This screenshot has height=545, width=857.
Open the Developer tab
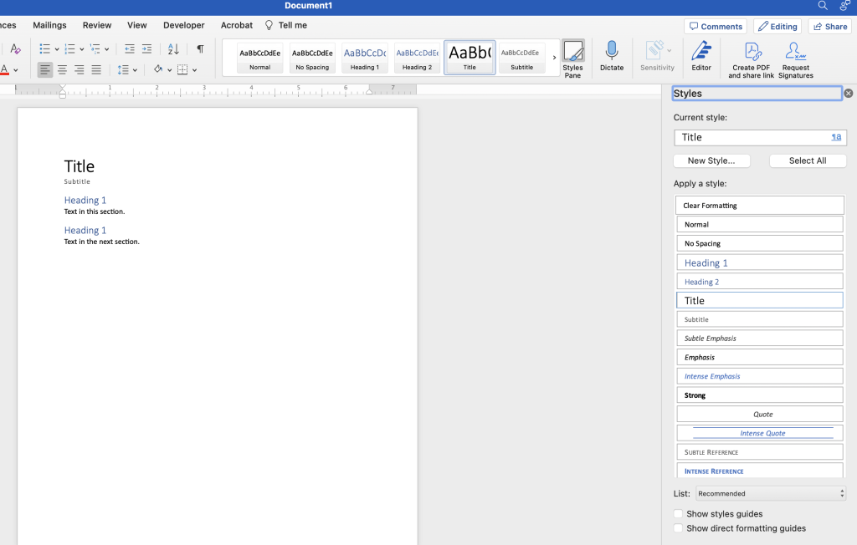(x=183, y=25)
